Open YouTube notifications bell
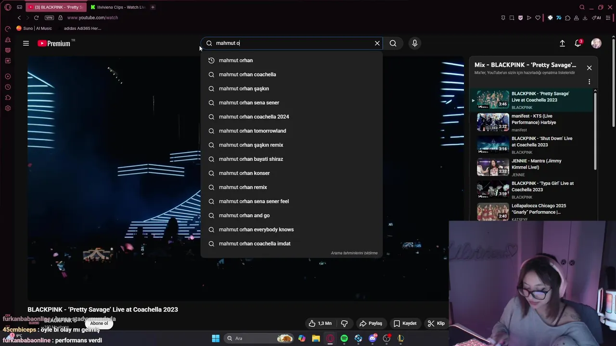 578,43
